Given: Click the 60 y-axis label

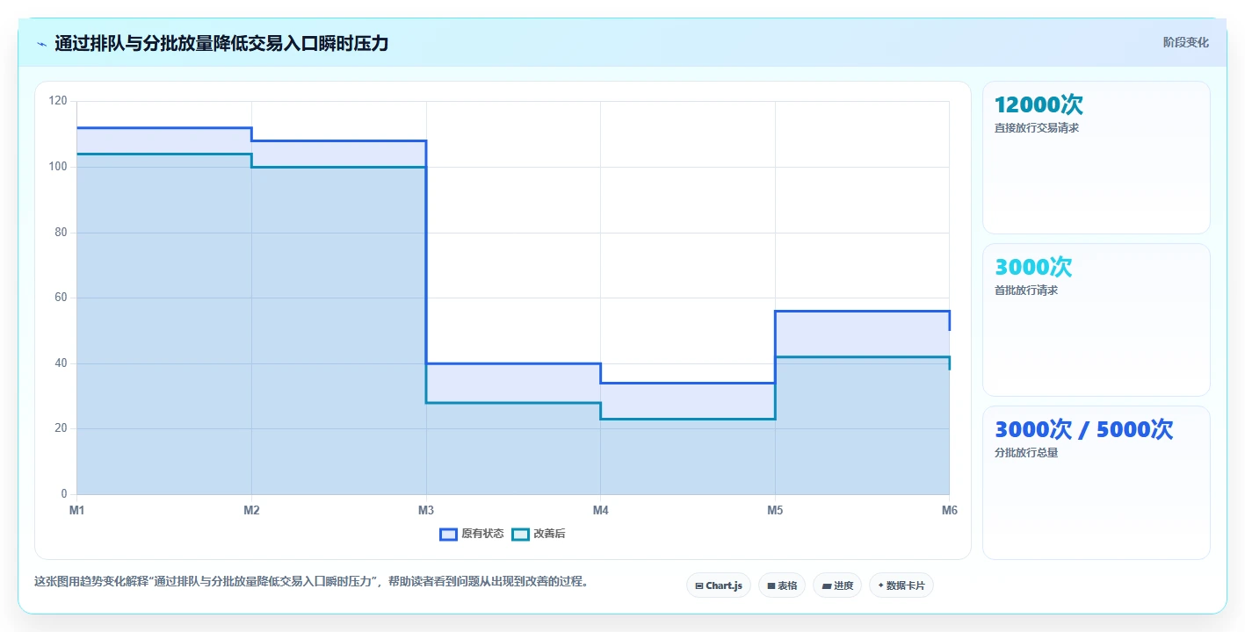Looking at the screenshot, I should coord(61,298).
